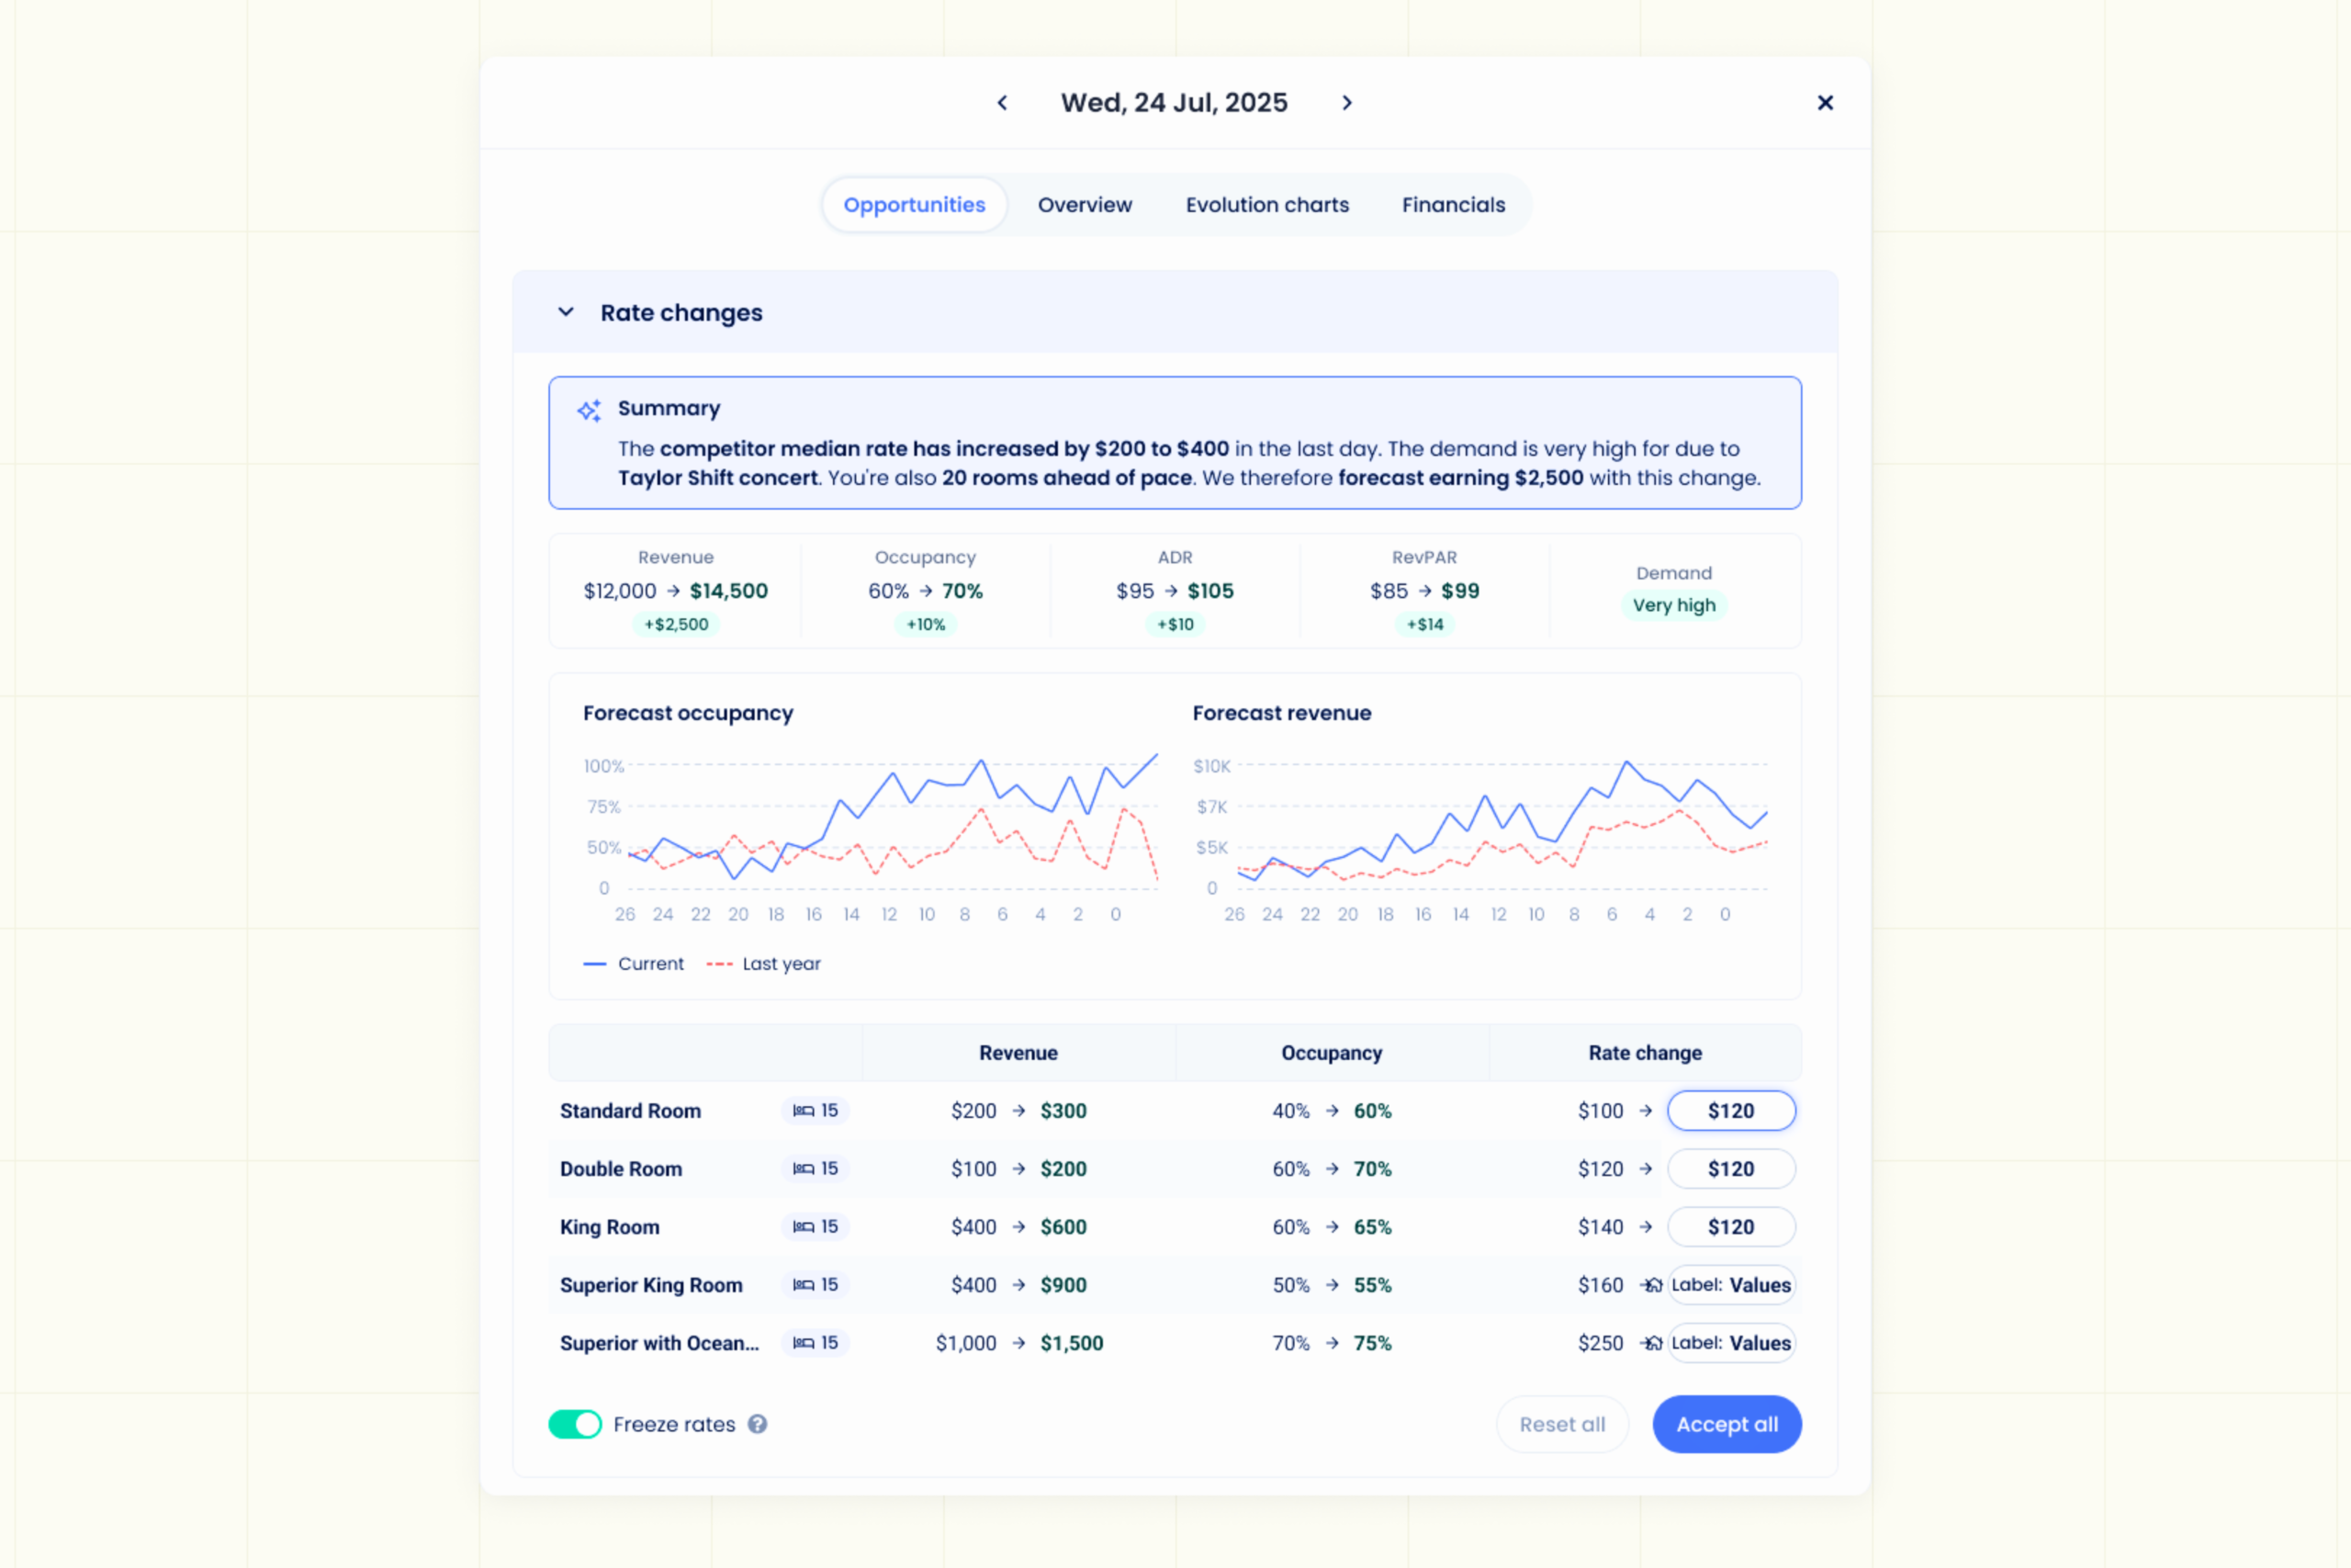
Task: Open Label Values selector for Superior with Ocean
Action: tap(1731, 1343)
